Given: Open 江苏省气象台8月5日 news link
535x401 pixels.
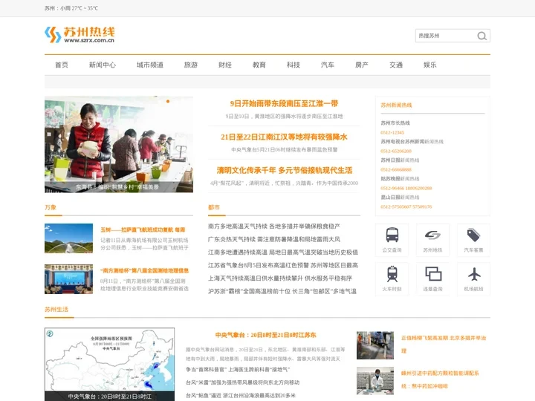Looking at the screenshot, I should coord(283,265).
